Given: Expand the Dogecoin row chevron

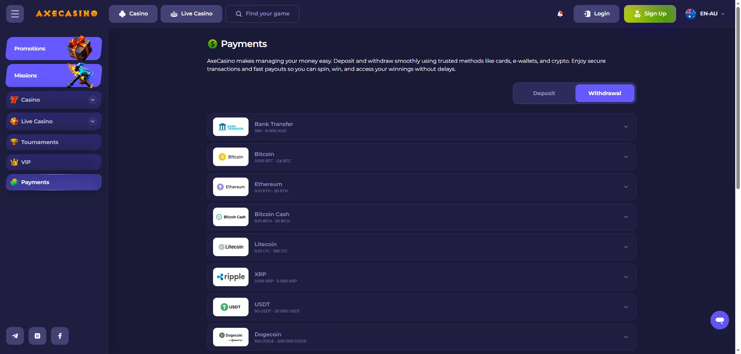Looking at the screenshot, I should click(x=626, y=337).
